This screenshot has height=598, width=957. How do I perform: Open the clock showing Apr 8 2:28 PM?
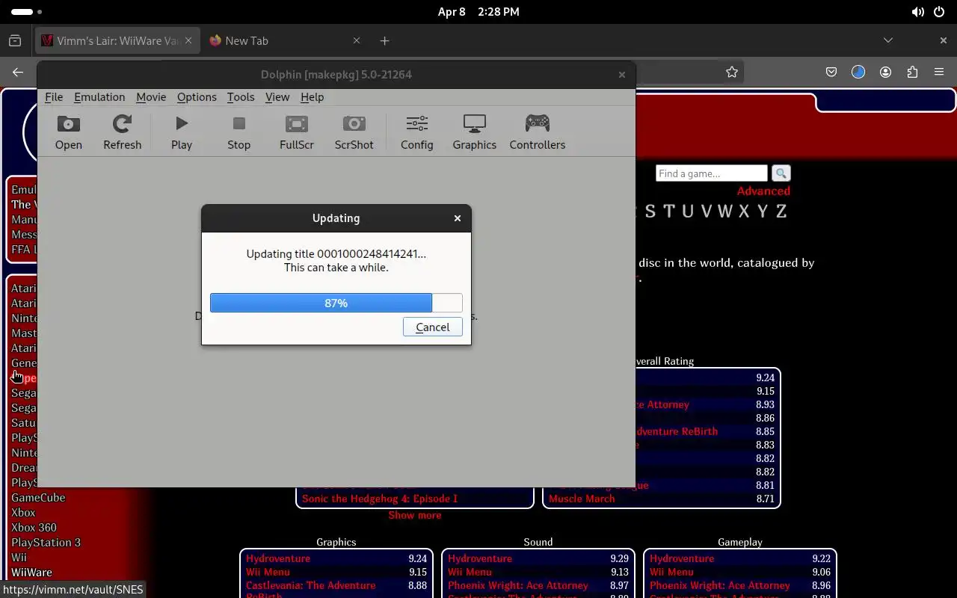point(478,12)
